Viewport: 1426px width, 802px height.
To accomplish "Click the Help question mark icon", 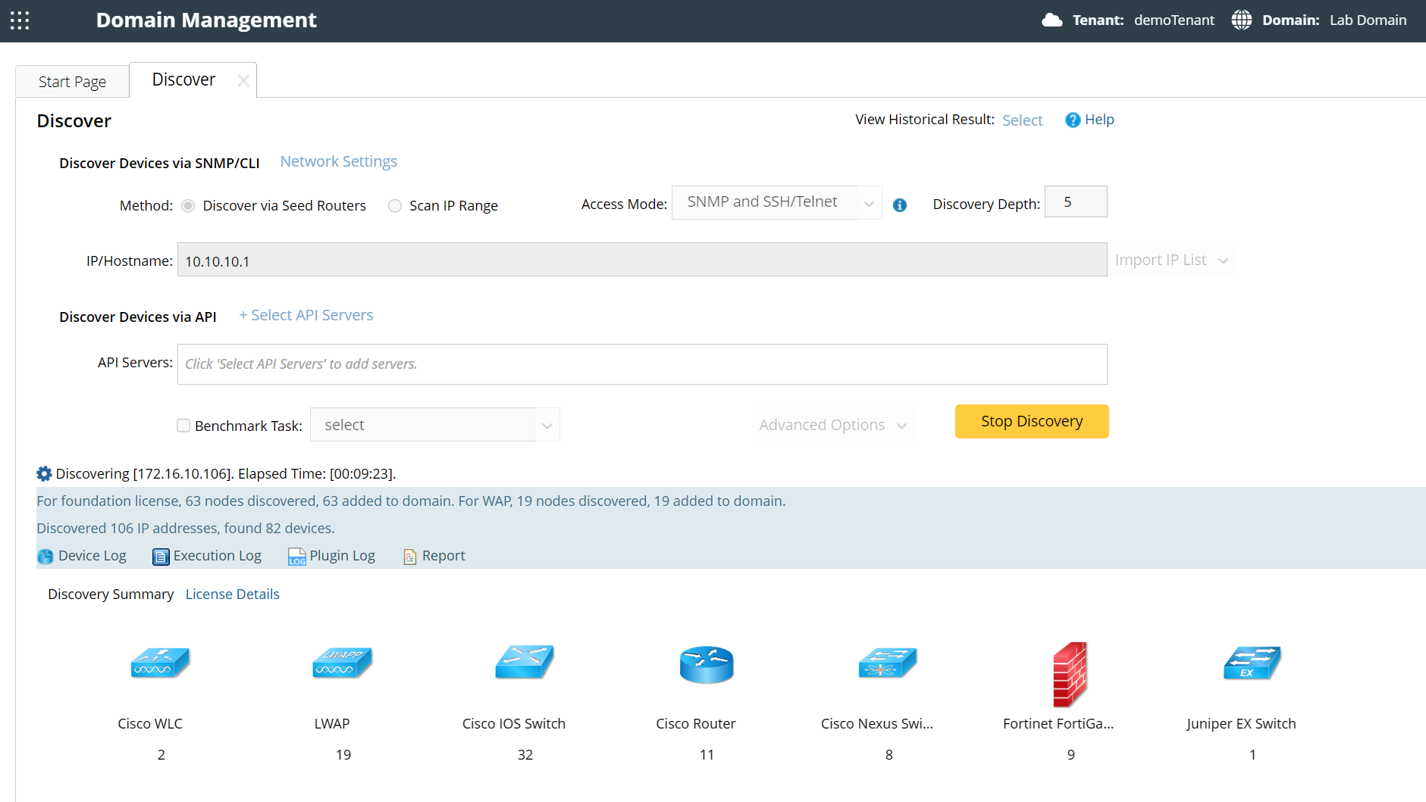I will coord(1072,120).
